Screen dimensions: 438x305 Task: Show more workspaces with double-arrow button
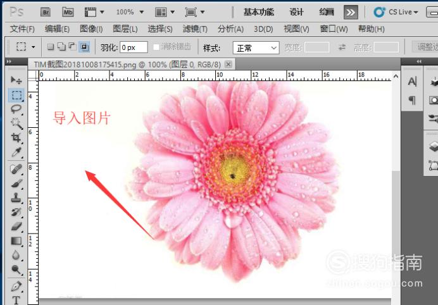(351, 12)
